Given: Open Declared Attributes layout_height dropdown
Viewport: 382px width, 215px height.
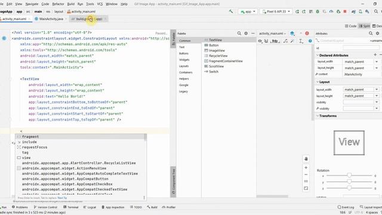Looking at the screenshot, I should pos(377,68).
